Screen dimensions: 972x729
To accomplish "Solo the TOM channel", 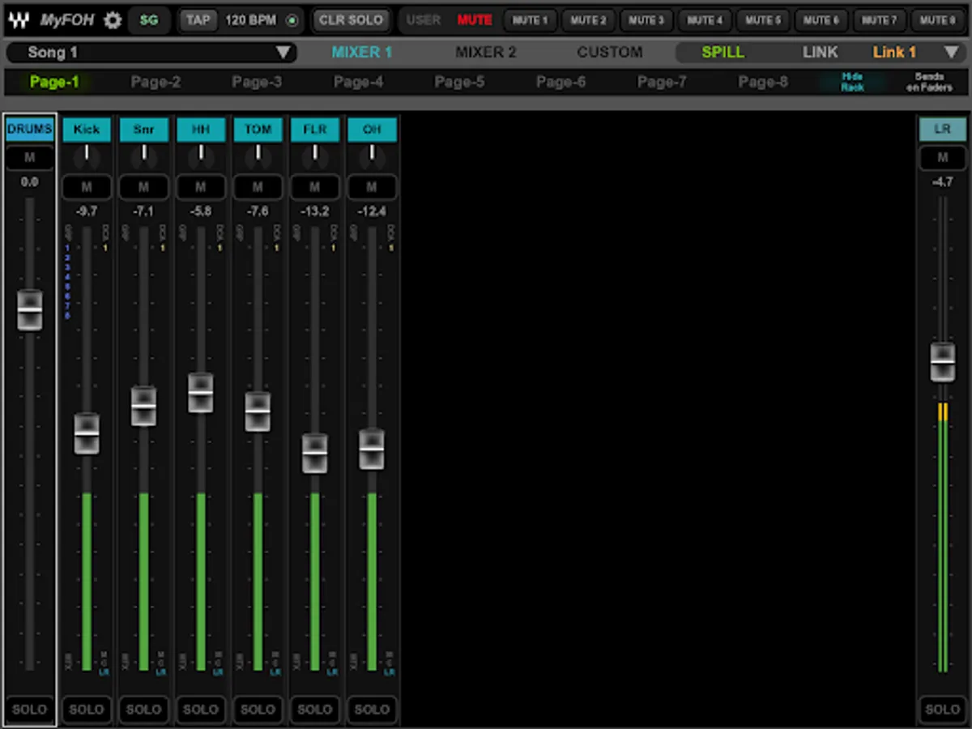I will [258, 710].
